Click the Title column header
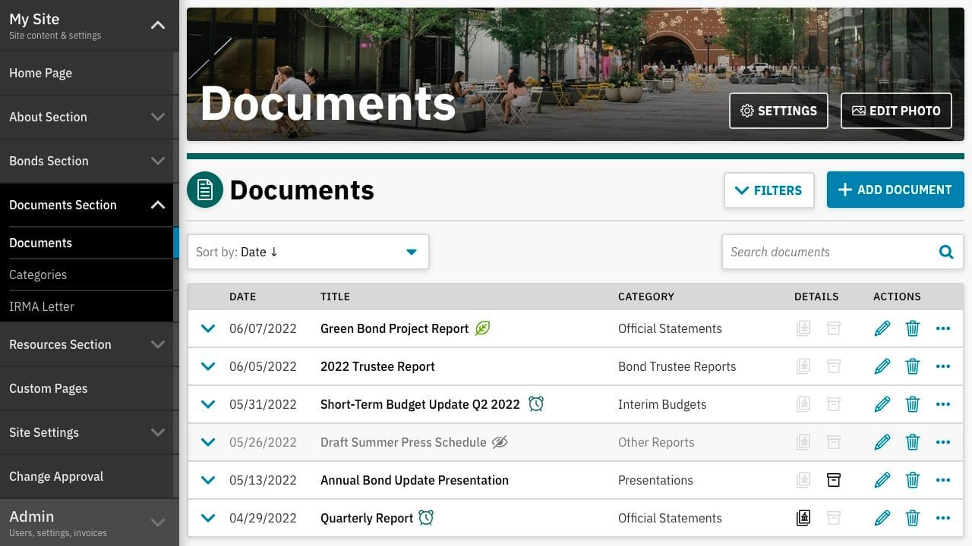Screen dimensions: 972x546 point(335,297)
